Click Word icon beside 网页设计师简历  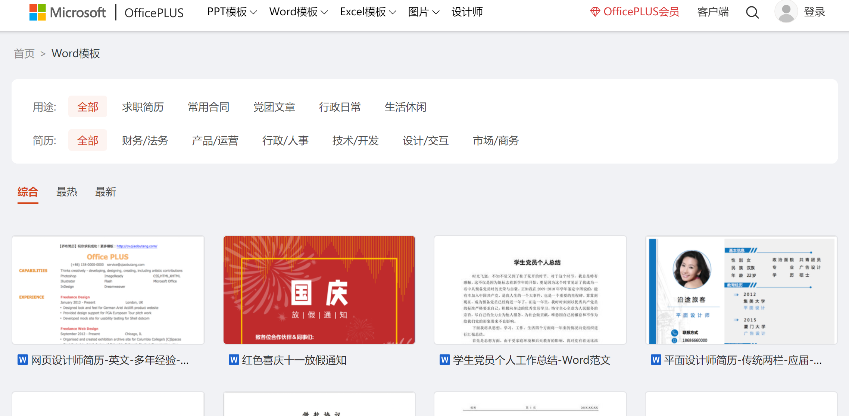pos(23,360)
